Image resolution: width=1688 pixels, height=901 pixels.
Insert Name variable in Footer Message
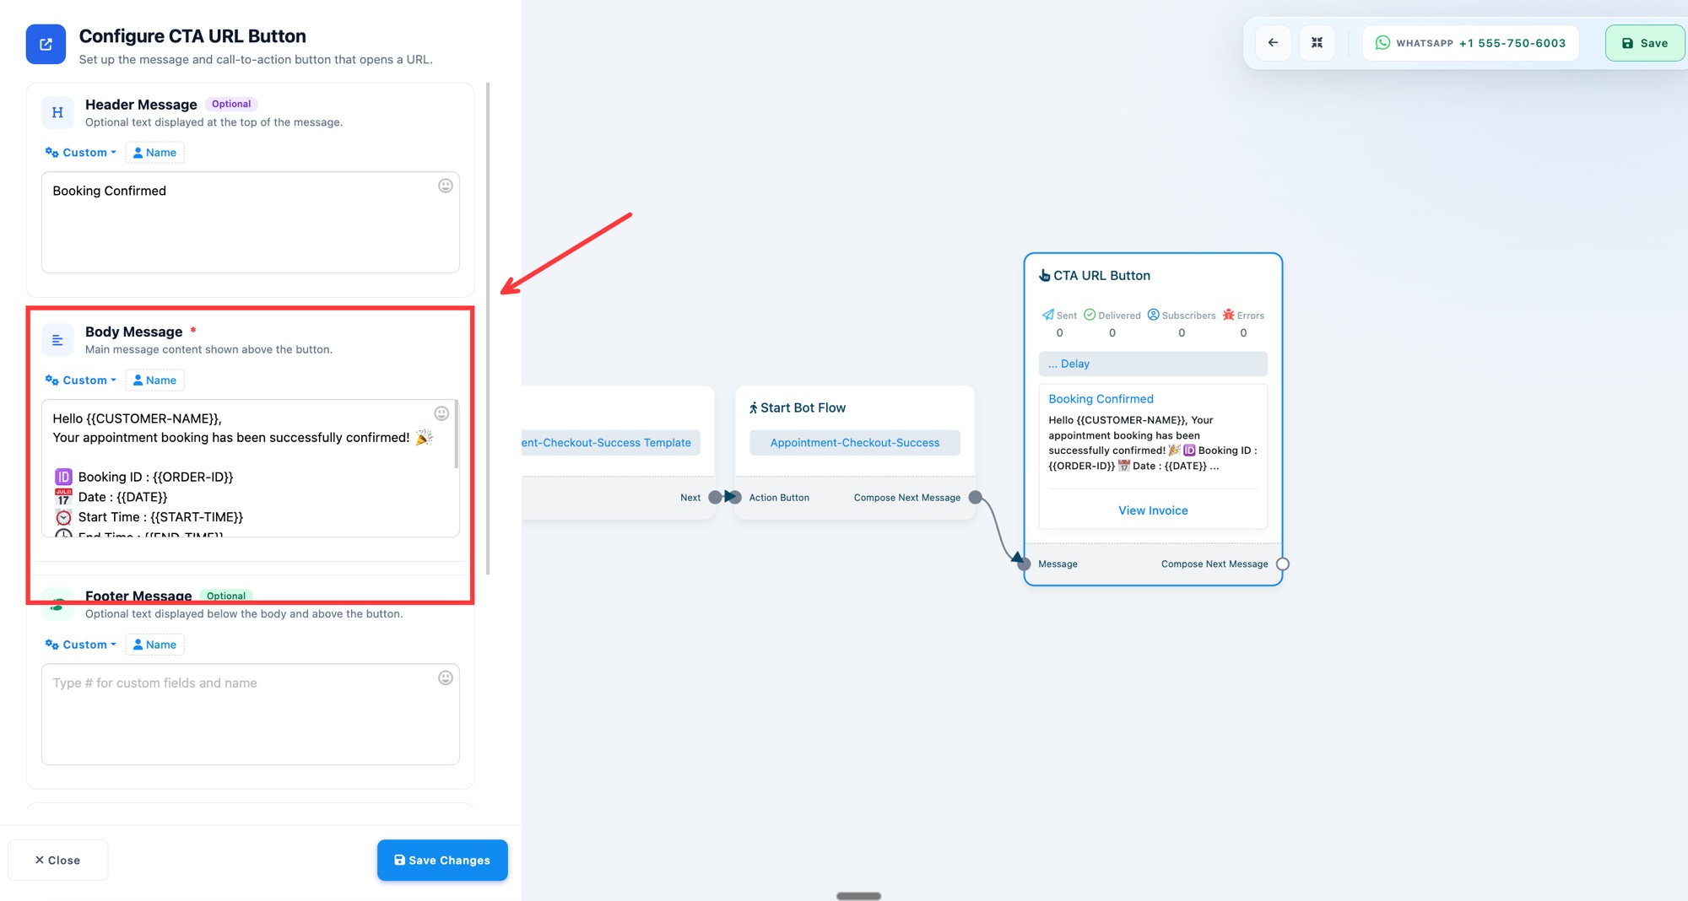coord(154,645)
